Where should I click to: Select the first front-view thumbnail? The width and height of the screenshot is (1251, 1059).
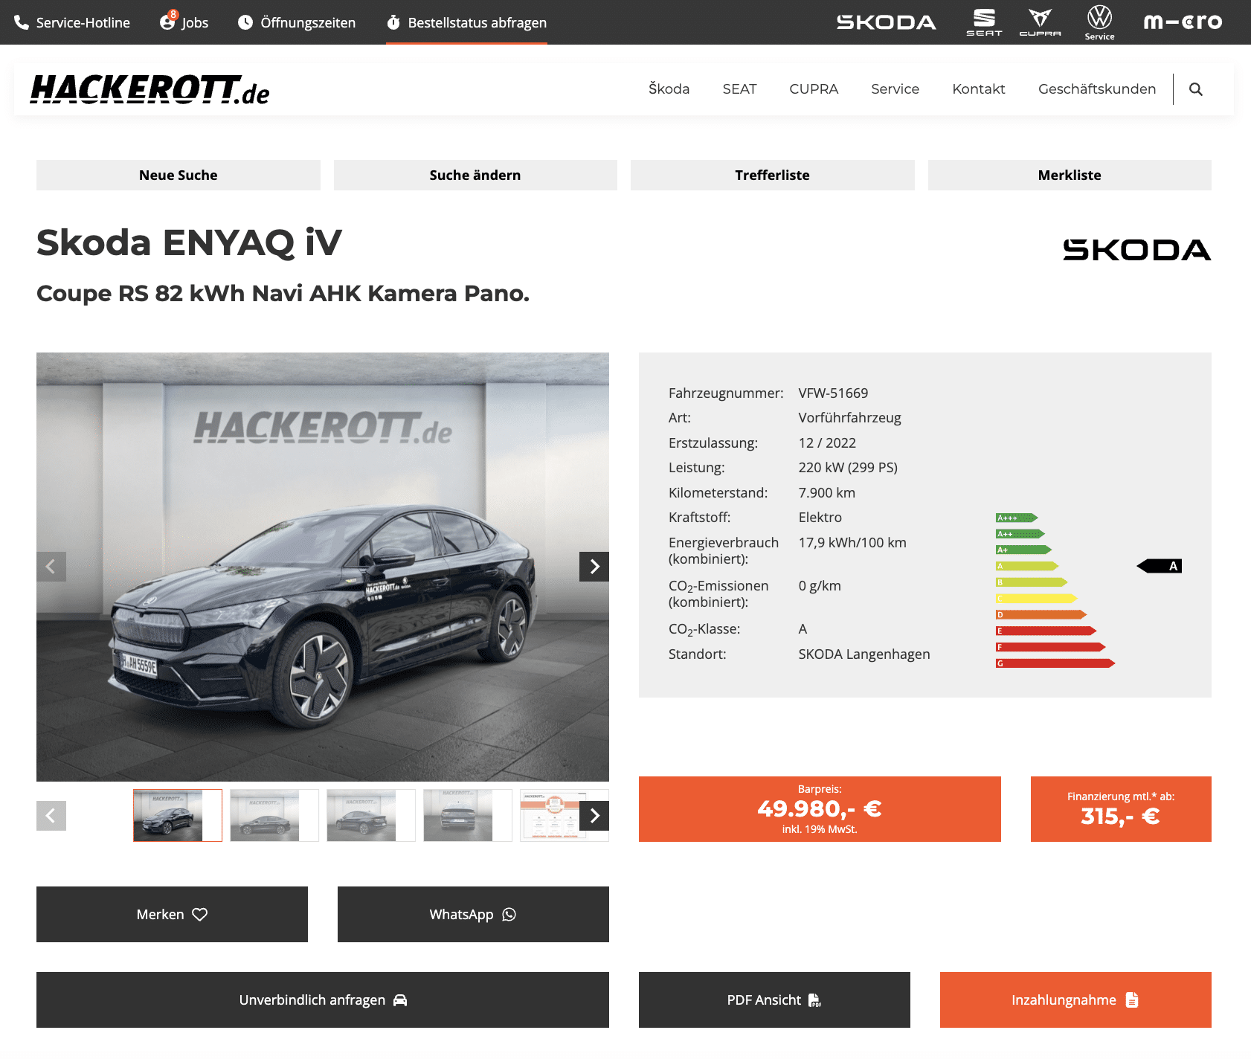177,815
